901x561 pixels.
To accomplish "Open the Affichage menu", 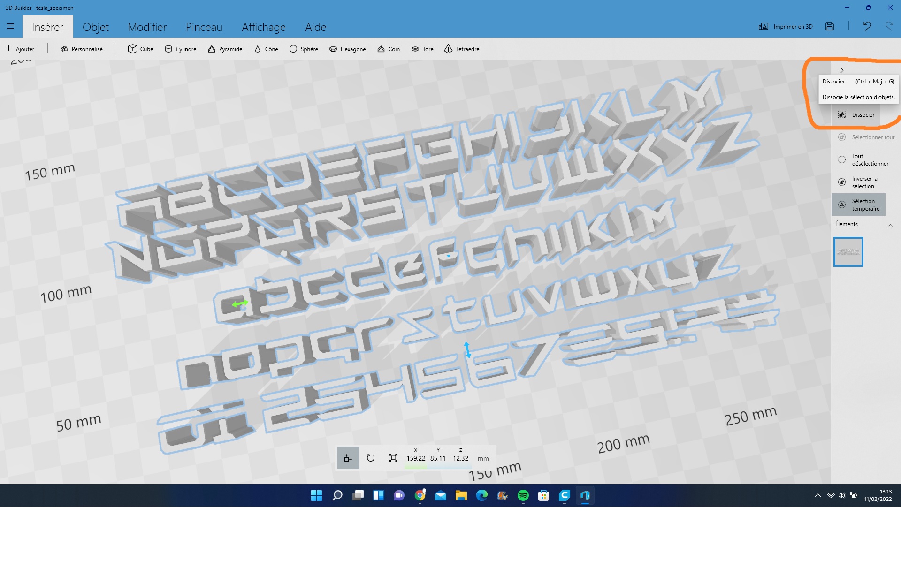I will (263, 27).
